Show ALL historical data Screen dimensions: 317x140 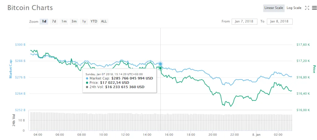point(104,21)
